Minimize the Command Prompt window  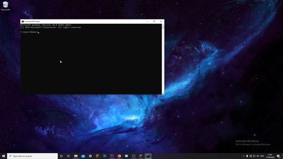(x=147, y=22)
